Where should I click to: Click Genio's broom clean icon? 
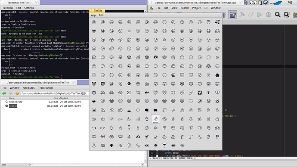(251, 15)
